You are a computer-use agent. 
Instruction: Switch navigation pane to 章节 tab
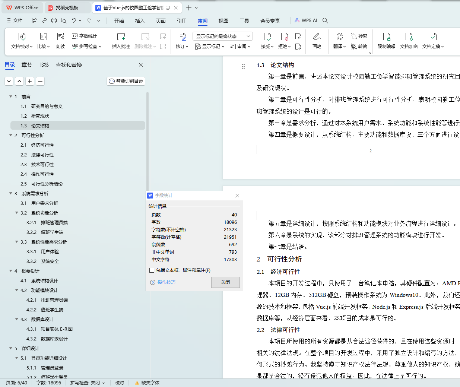[x=27, y=65]
